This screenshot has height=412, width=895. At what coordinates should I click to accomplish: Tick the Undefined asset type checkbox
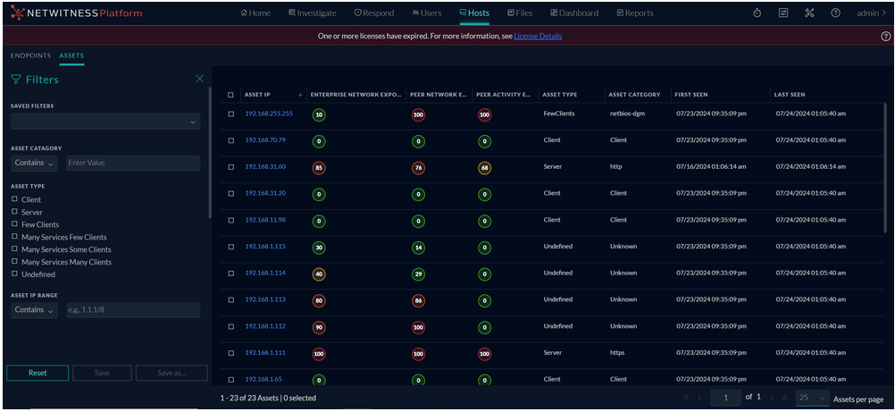(14, 273)
